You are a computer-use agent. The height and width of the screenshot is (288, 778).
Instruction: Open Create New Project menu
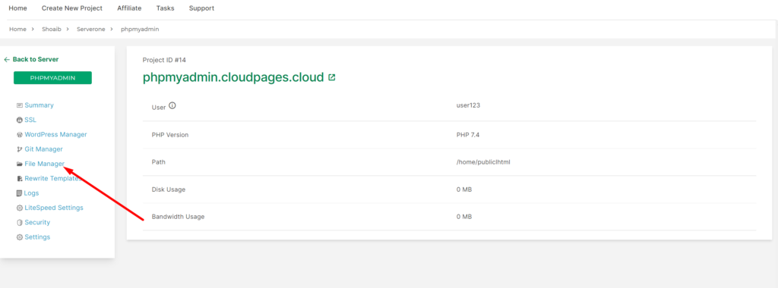click(x=72, y=8)
